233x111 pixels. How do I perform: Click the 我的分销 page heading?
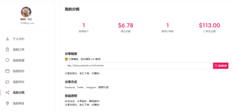(72, 9)
